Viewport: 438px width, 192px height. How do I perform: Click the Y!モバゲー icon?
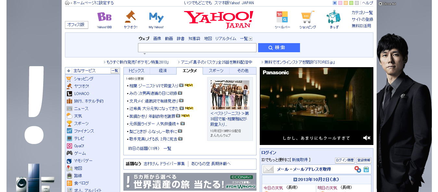click(x=69, y=161)
